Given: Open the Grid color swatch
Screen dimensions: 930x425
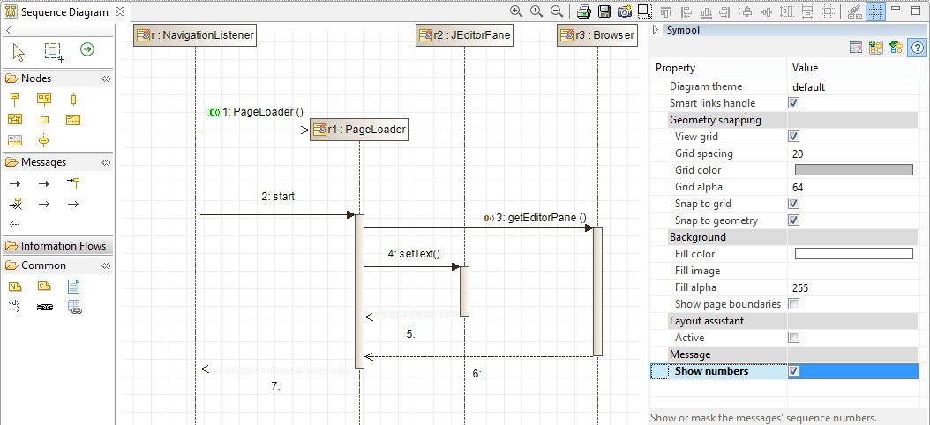Looking at the screenshot, I should coord(853,170).
